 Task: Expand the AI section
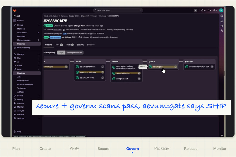[x=39, y=62]
